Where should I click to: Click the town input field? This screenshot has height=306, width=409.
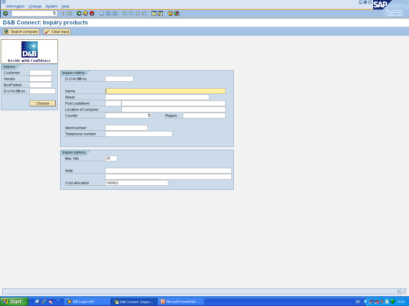[x=174, y=103]
